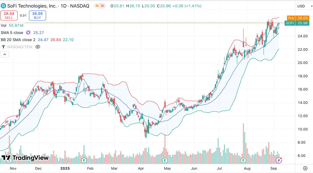Select the SMA 5 close legend label

[12, 33]
